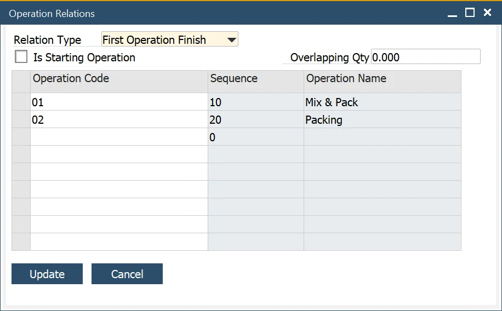Close the Operation Relations window
Screen dimensions: 502x311
click(487, 13)
